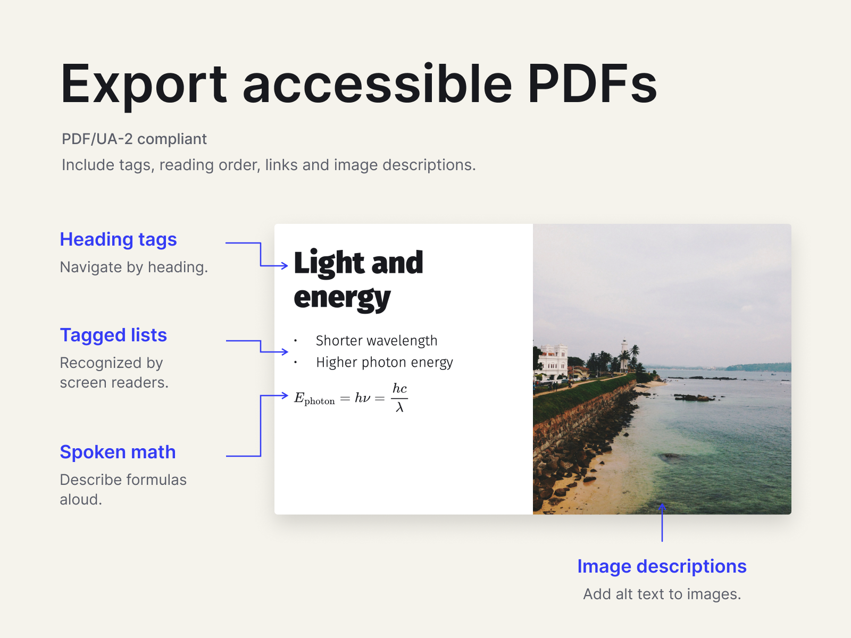Click the 'Tagged lists' label
Screen dimensions: 851x638
[x=113, y=335]
